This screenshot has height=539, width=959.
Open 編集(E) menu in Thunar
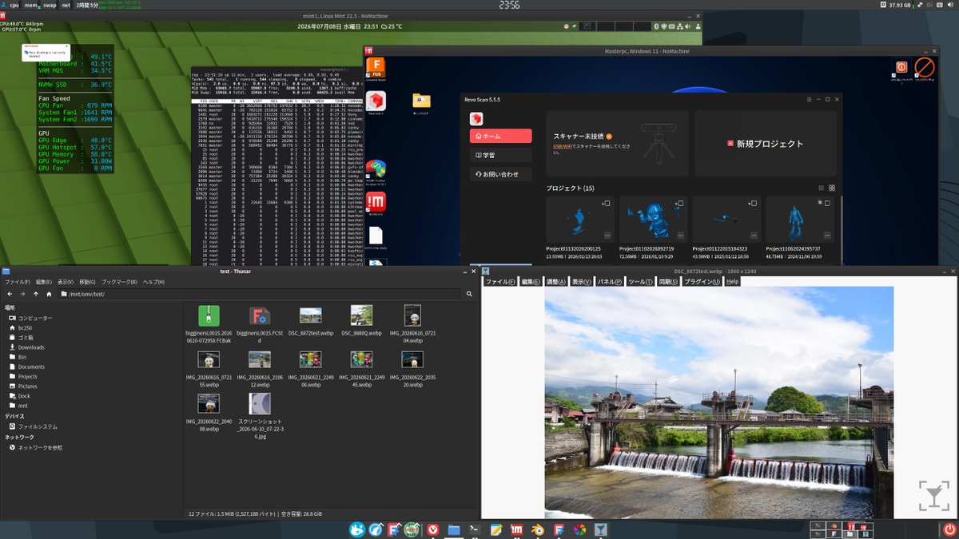[x=44, y=282]
